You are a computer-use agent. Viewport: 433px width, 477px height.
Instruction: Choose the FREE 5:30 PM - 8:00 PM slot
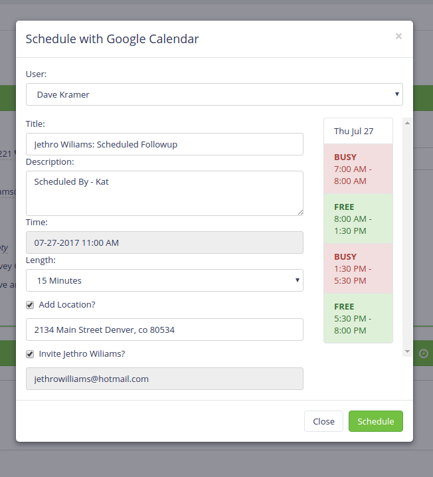point(358,318)
